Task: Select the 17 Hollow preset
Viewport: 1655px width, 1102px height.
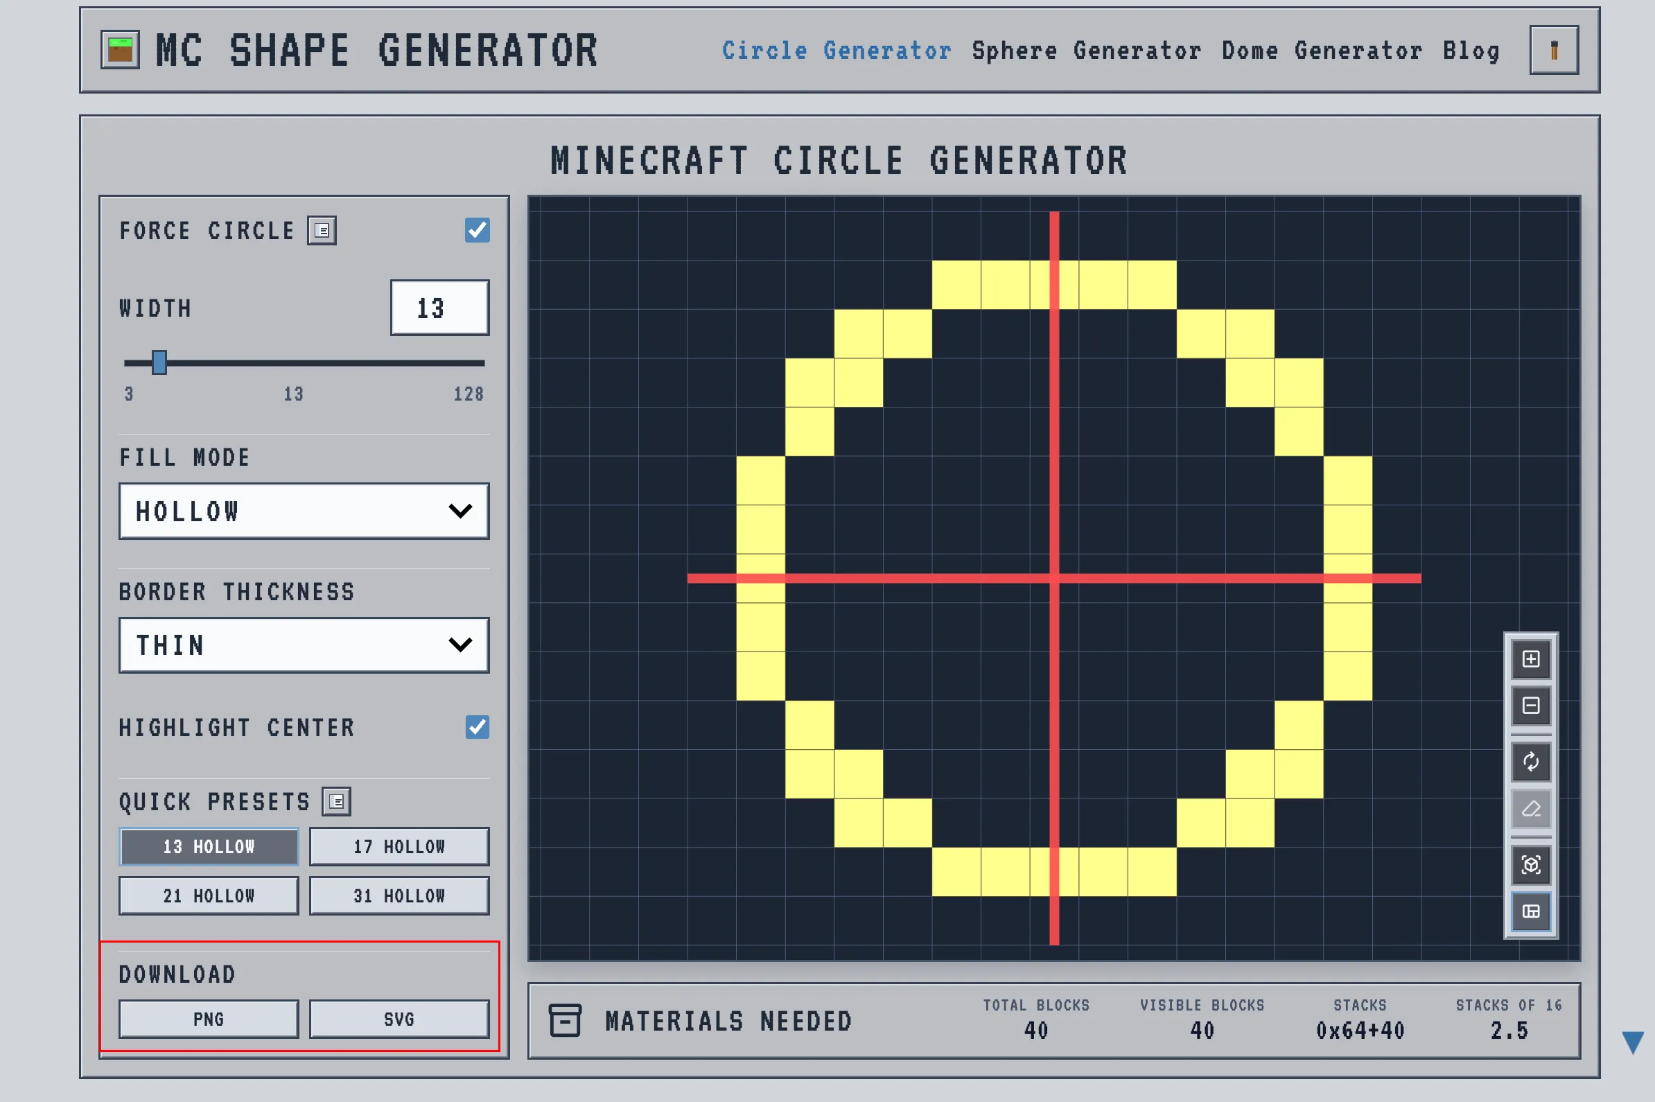Action: (399, 847)
